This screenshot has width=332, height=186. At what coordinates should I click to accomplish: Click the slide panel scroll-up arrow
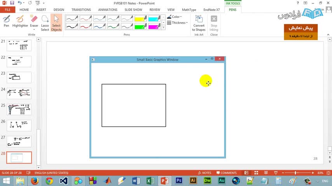point(38,40)
